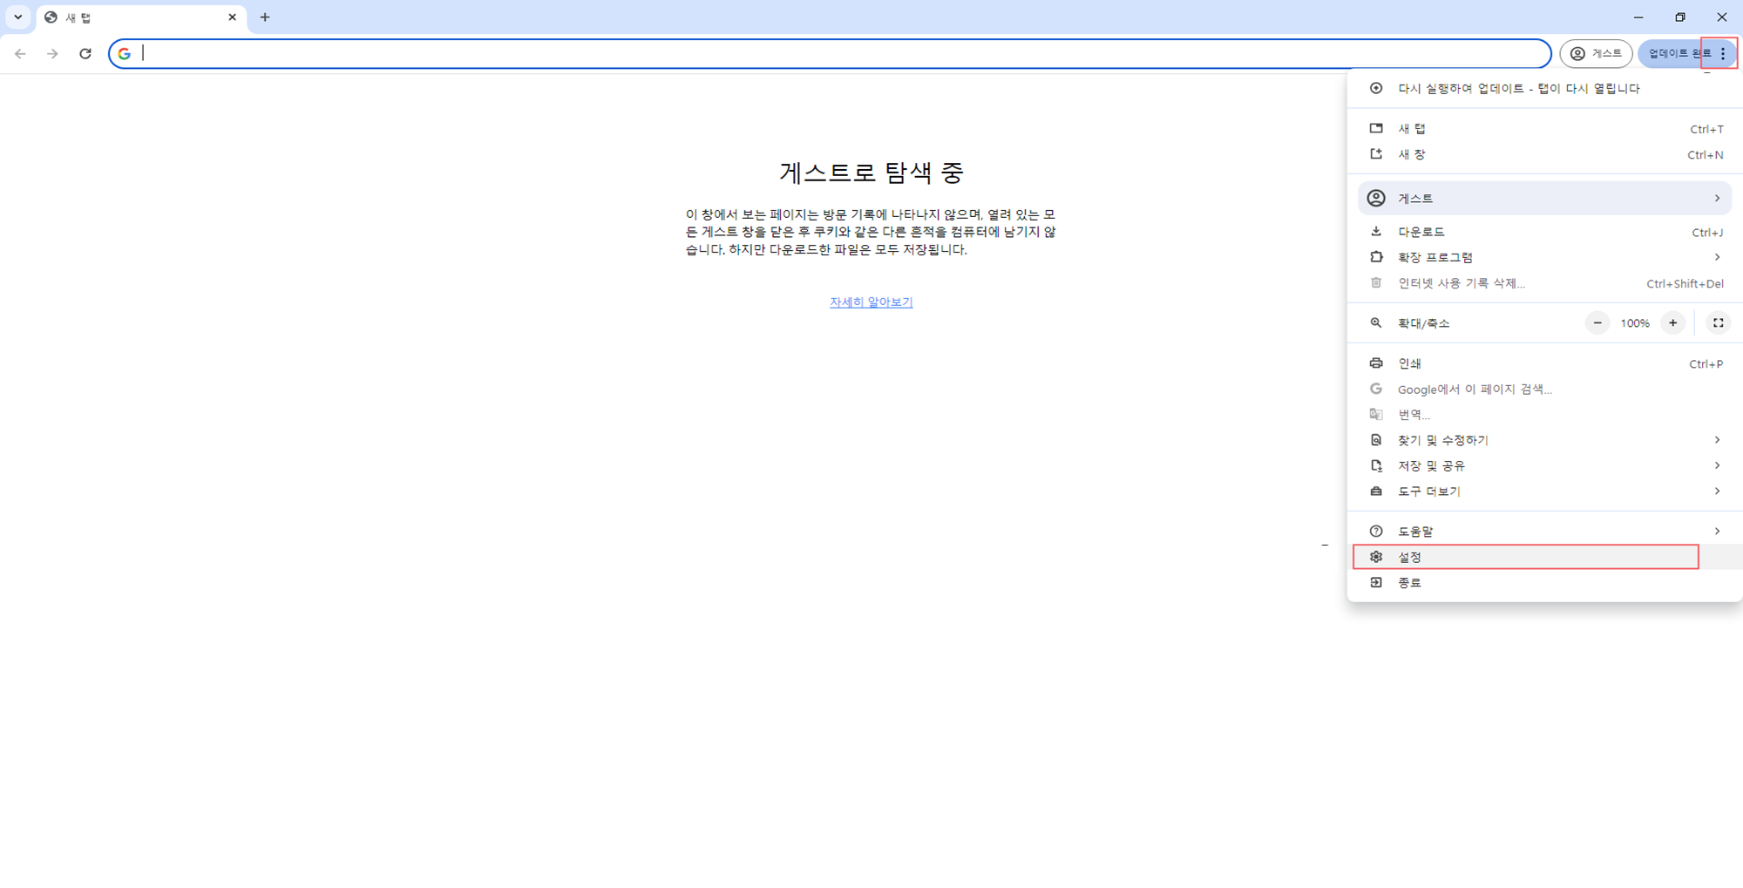
Task: Click the 게스트 profile button in toolbar
Action: point(1596,54)
